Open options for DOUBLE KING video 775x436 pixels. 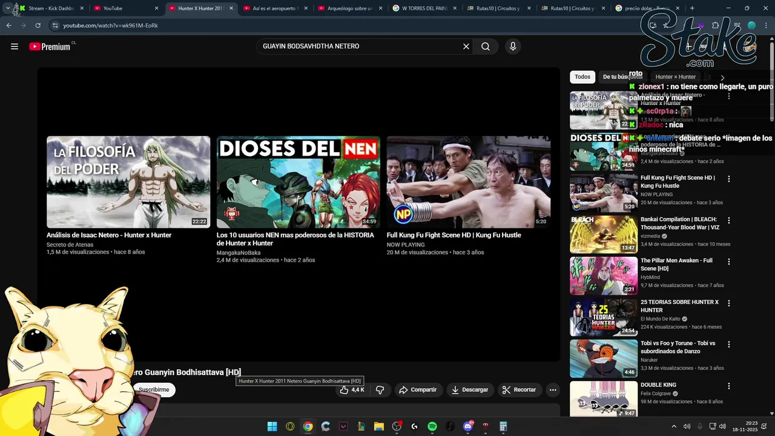[x=729, y=386]
